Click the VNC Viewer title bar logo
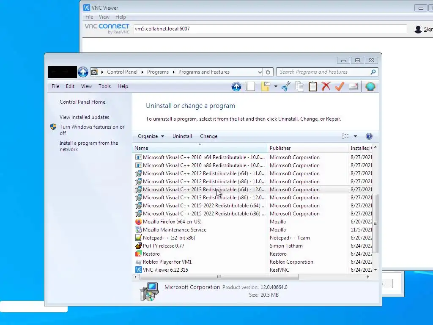This screenshot has height=325, width=433. point(87,8)
